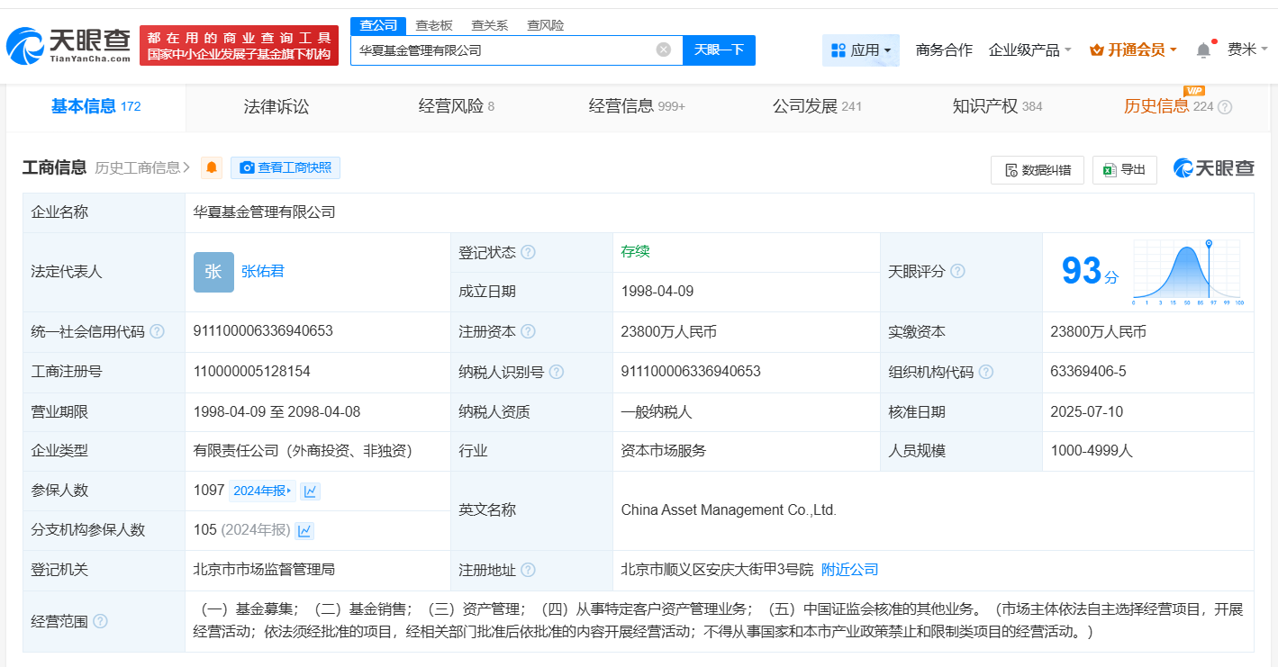Click approval date 2025-07-10
The height and width of the screenshot is (667, 1278).
click(1088, 412)
